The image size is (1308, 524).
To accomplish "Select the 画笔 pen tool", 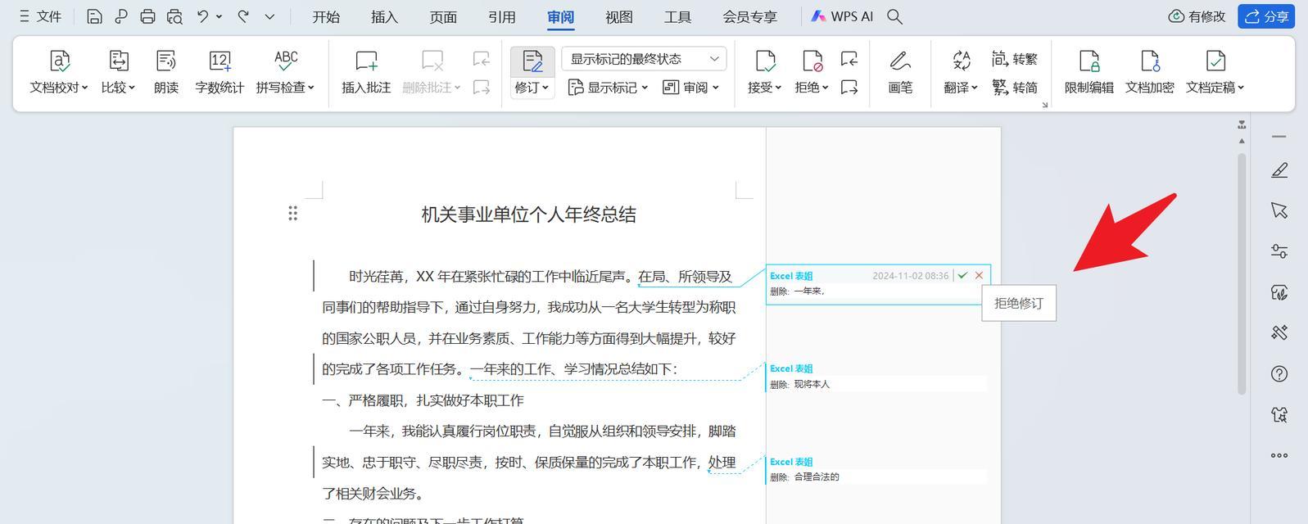I will (900, 72).
